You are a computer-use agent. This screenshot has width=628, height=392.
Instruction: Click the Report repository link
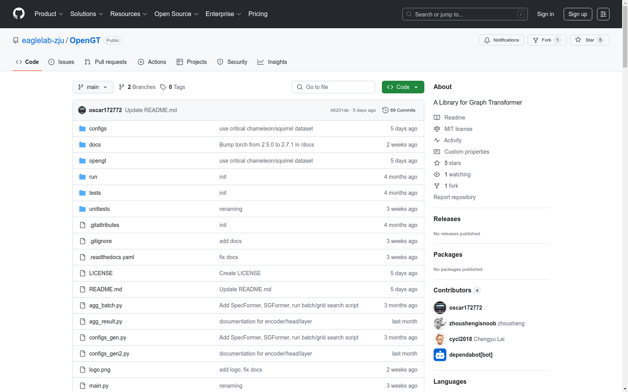[x=455, y=197]
